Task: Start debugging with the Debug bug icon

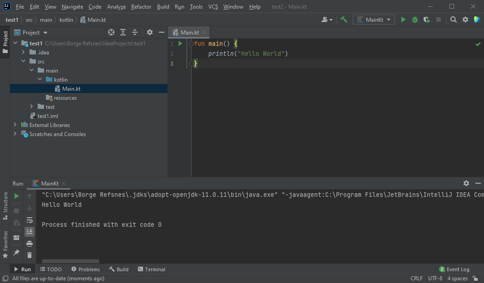Action: click(415, 20)
